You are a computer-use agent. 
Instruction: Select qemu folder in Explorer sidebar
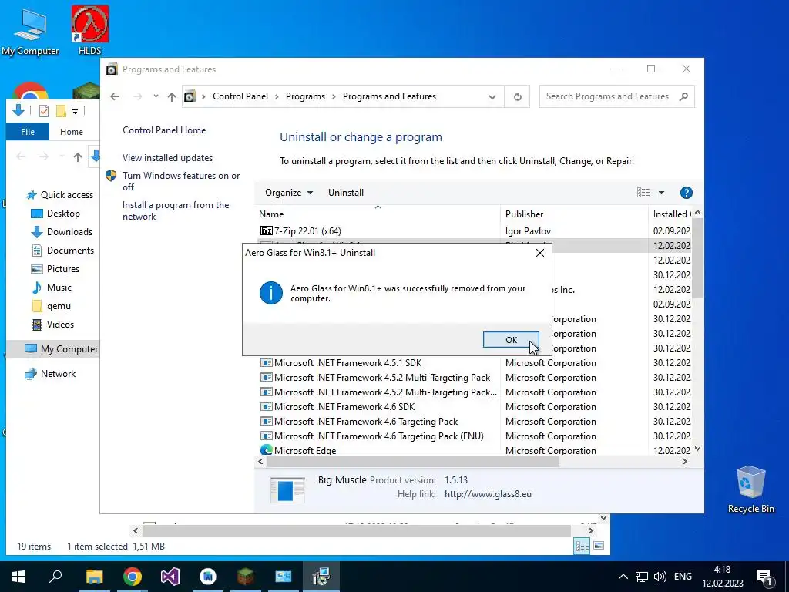click(51, 306)
